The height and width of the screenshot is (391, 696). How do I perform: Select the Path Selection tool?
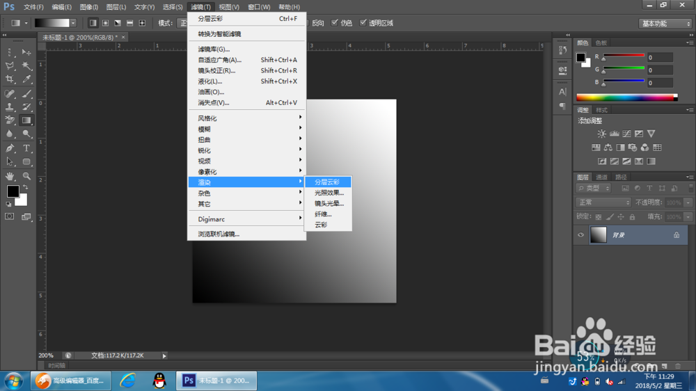(x=10, y=161)
